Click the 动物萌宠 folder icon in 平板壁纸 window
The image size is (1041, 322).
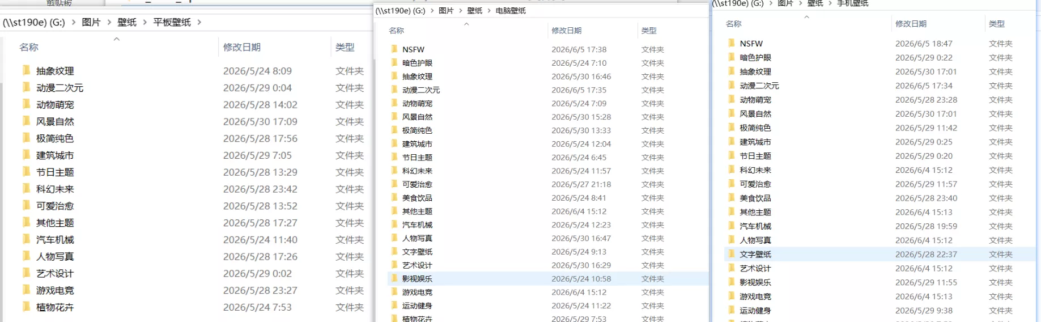coord(26,104)
